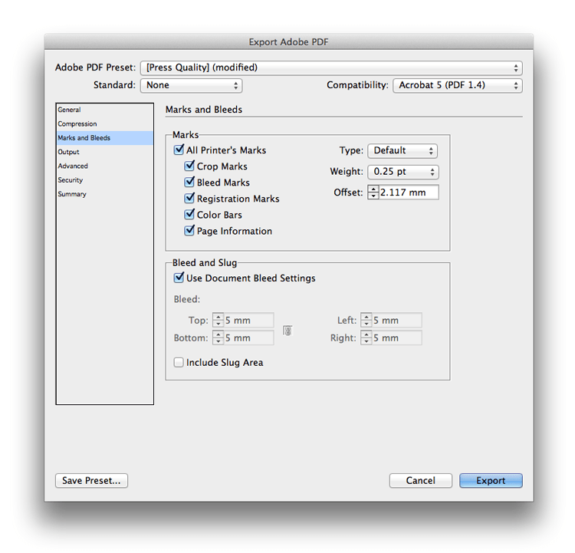Click the bleed link chain icon
The image size is (575, 553).
tap(287, 331)
